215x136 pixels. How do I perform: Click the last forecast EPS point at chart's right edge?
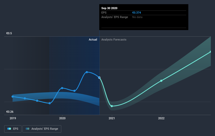(x=211, y=52)
